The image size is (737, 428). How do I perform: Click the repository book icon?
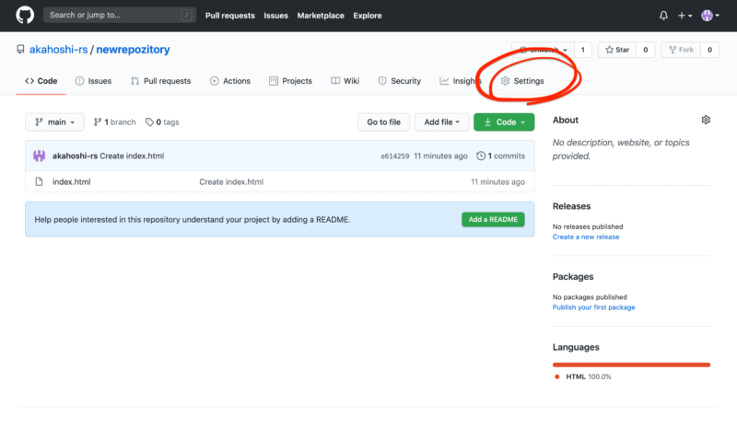point(20,50)
